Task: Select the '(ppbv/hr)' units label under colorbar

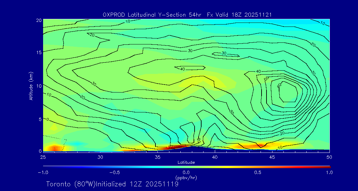Action: [x=186, y=177]
